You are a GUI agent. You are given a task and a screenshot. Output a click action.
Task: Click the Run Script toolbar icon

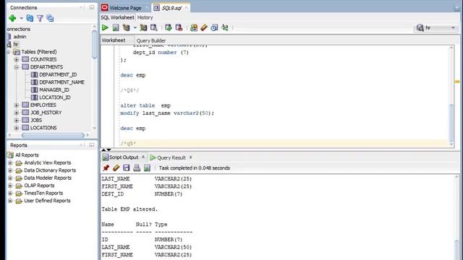point(116,27)
